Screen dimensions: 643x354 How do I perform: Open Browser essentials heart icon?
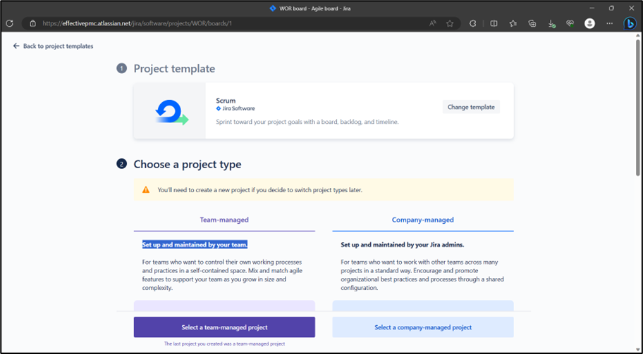click(x=570, y=23)
